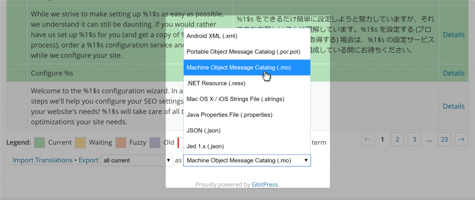Open the GlotPress link in footer
This screenshot has width=475, height=200.
265,184
